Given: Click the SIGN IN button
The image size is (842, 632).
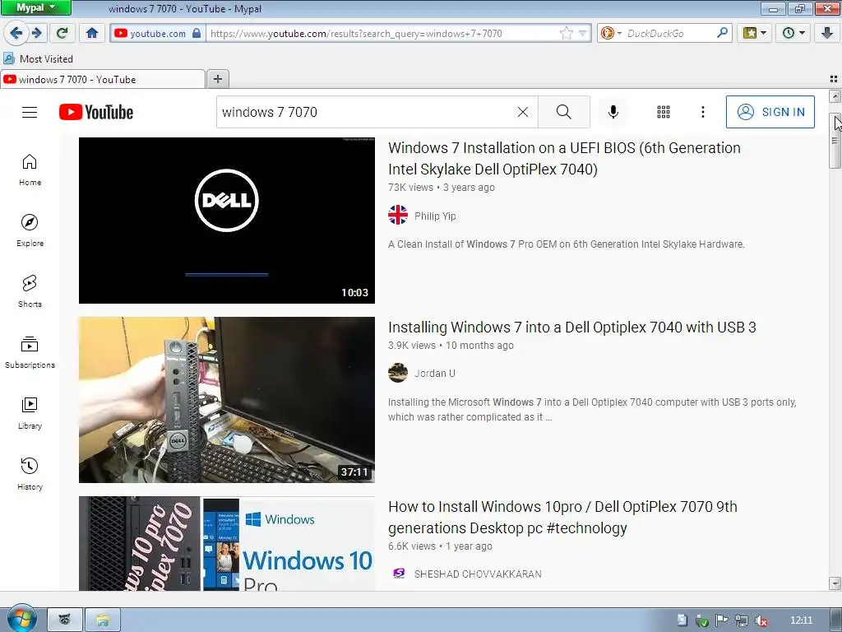Looking at the screenshot, I should [770, 112].
